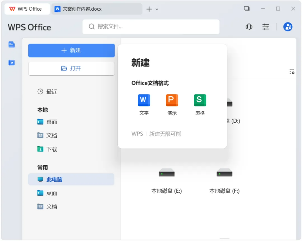
Task: Open the documents icon in left sidebar
Action: [x=12, y=45]
